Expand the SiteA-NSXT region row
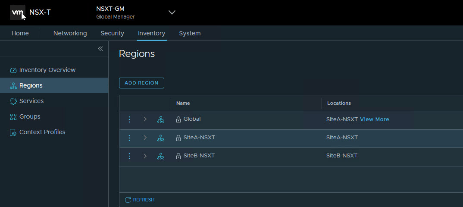 [145, 138]
